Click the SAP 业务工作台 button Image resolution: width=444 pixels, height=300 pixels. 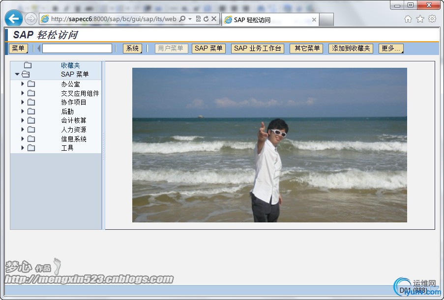tap(257, 48)
